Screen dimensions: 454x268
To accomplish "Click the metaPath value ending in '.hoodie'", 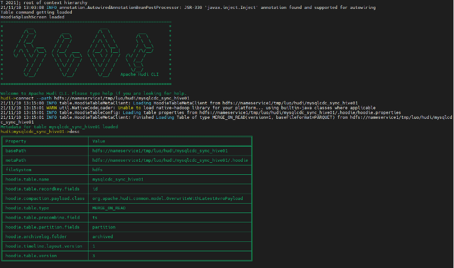I will coord(170,161).
